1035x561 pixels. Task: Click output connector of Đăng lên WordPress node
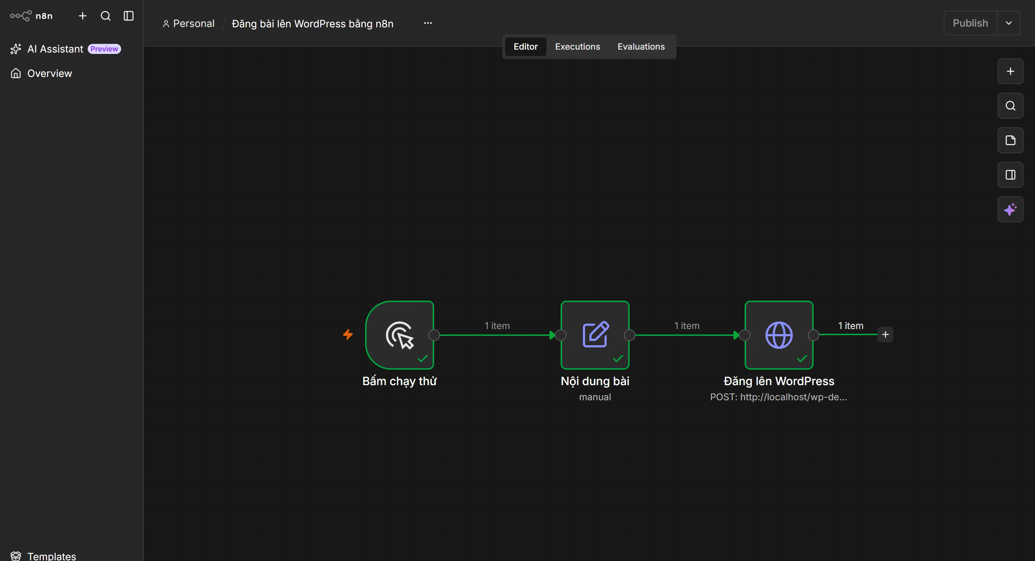(814, 335)
